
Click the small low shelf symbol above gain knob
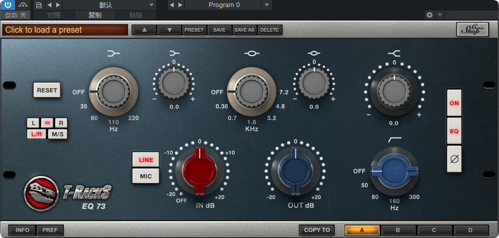coord(174,53)
